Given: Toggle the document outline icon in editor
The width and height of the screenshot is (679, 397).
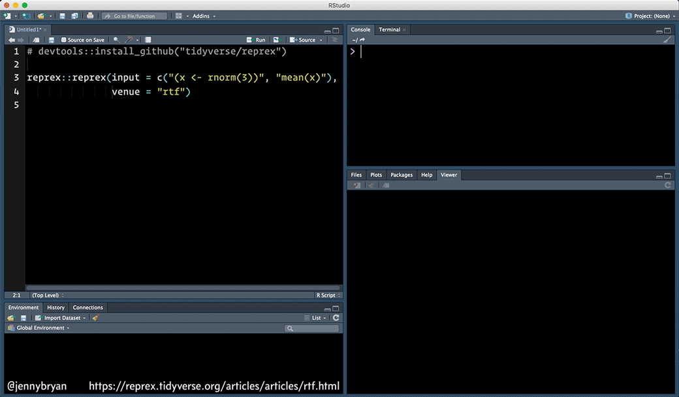Looking at the screenshot, I should 334,40.
